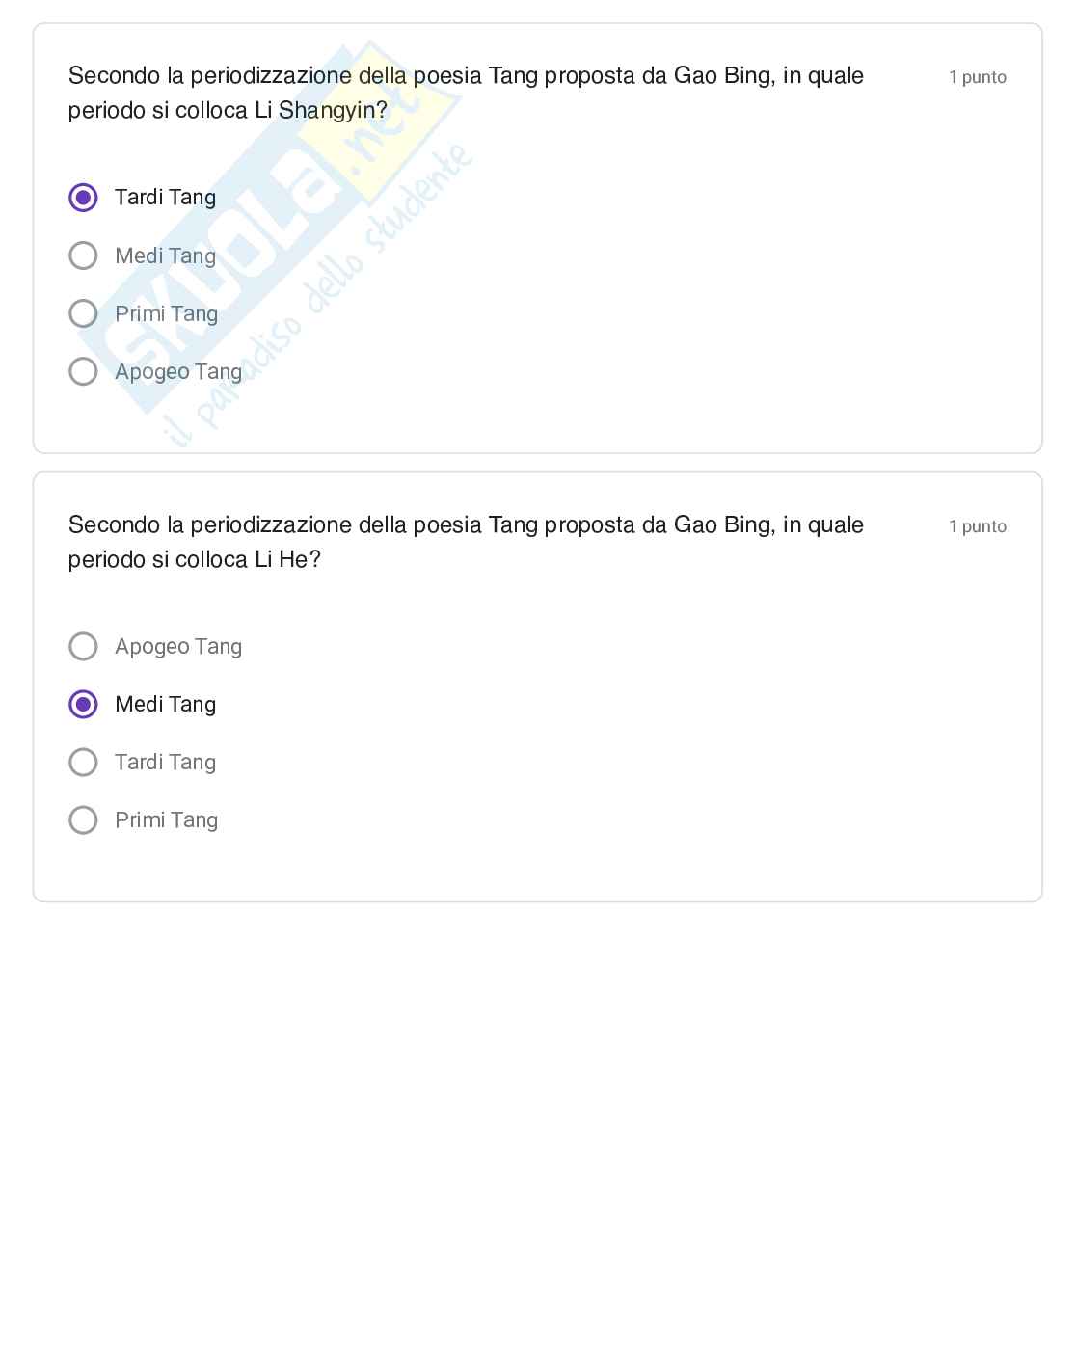
Task: Pick Tardi Tang radio in Li He question
Action: [x=84, y=763]
